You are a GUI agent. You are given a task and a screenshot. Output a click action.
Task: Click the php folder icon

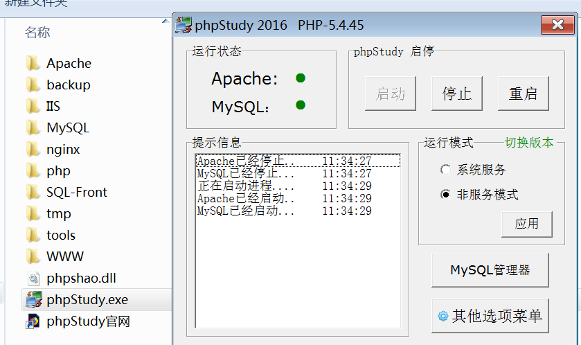tap(33, 171)
